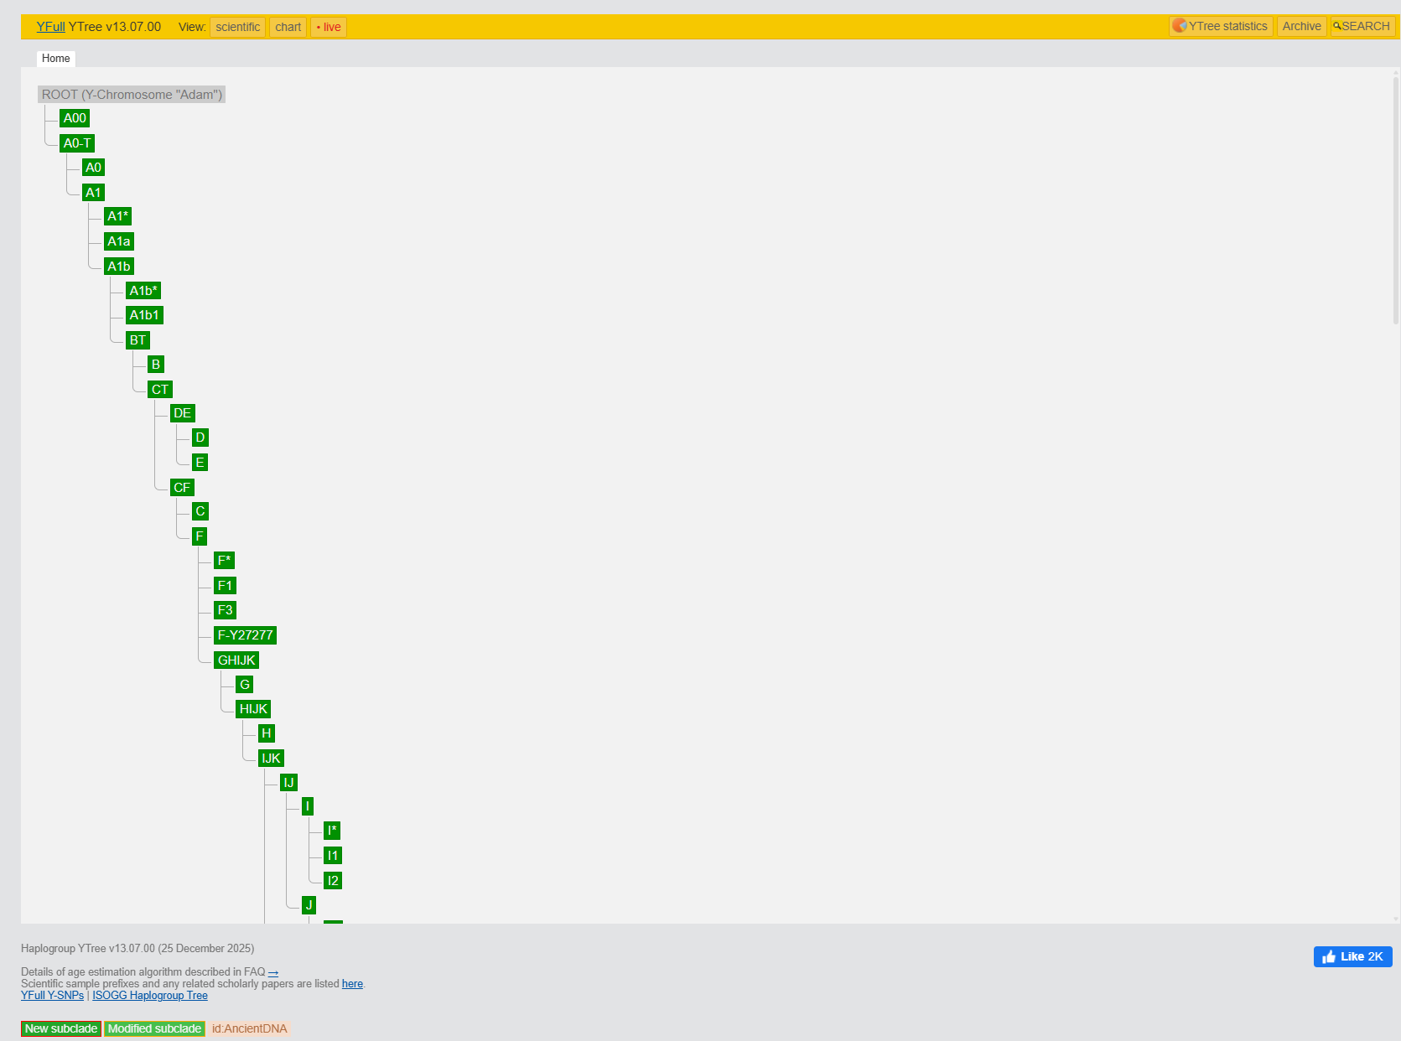
Task: Enable the live view
Action: (329, 28)
